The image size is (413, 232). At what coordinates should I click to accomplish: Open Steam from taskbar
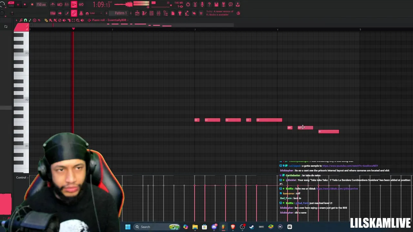252,227
